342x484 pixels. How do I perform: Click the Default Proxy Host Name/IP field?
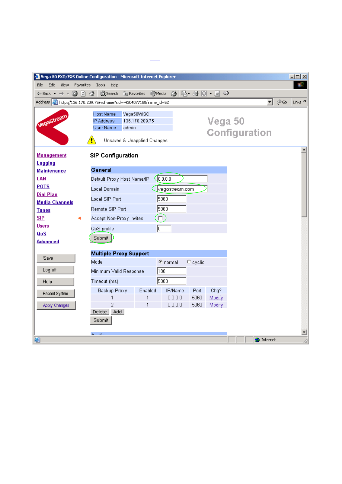click(x=182, y=179)
